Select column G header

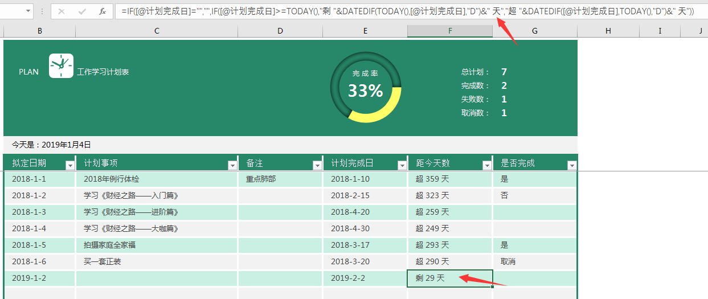coord(535,31)
